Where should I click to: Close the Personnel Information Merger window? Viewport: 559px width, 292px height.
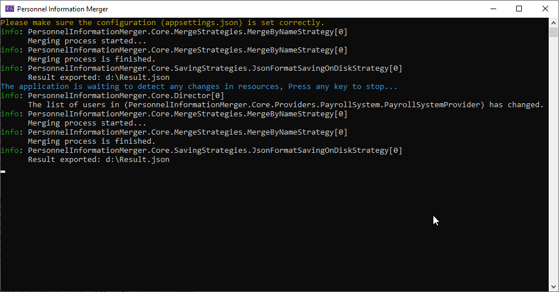click(x=545, y=9)
